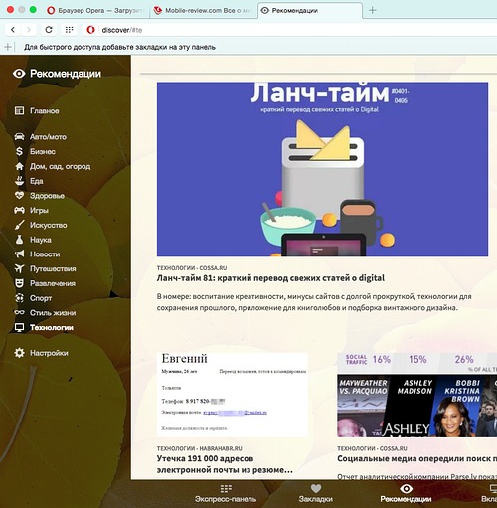Click the gear icon for Настройки

coord(19,353)
